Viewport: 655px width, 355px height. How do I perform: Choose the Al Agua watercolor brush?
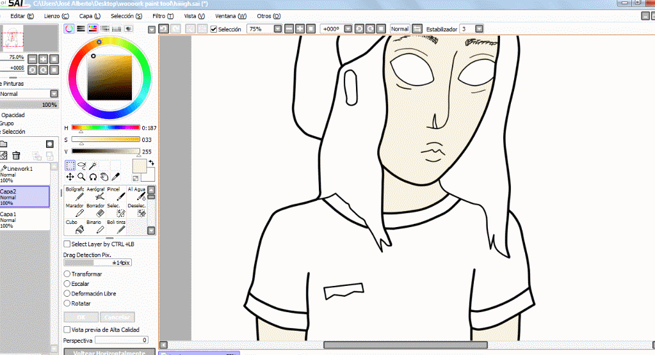[136, 194]
